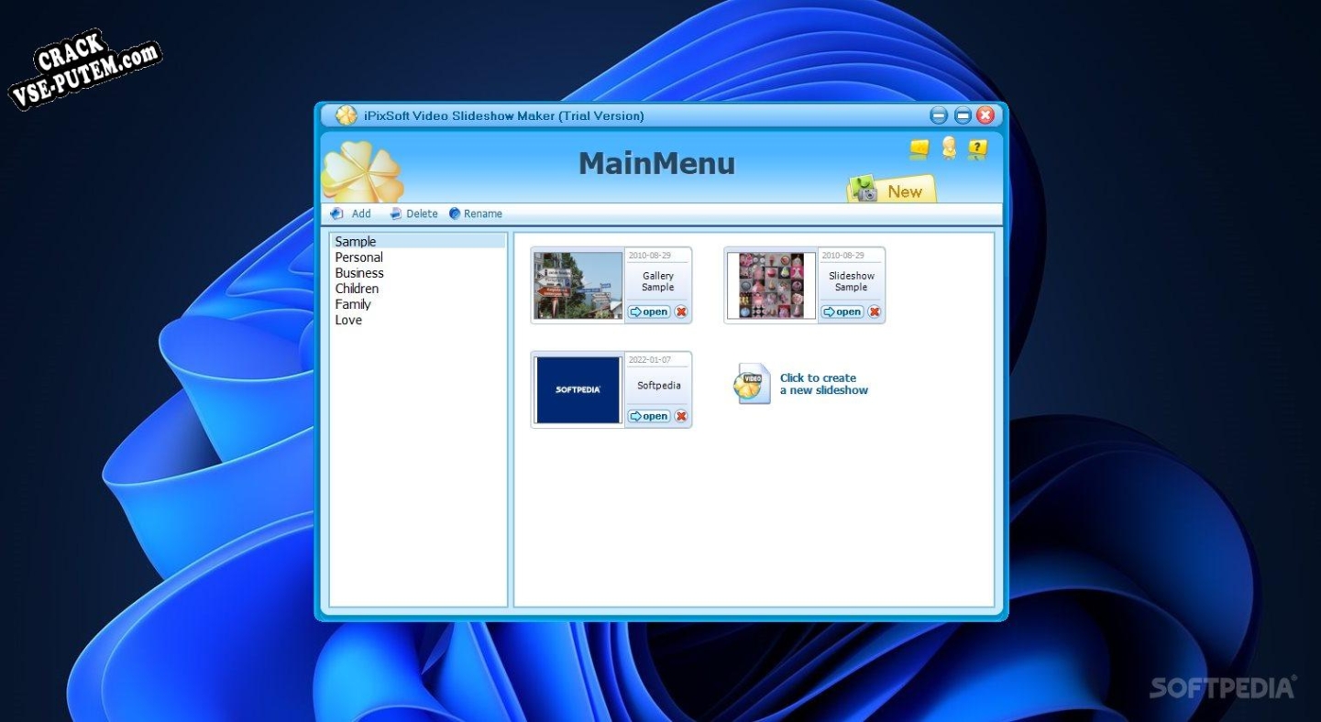Click the user registration person icon
The width and height of the screenshot is (1321, 722).
[x=949, y=148]
